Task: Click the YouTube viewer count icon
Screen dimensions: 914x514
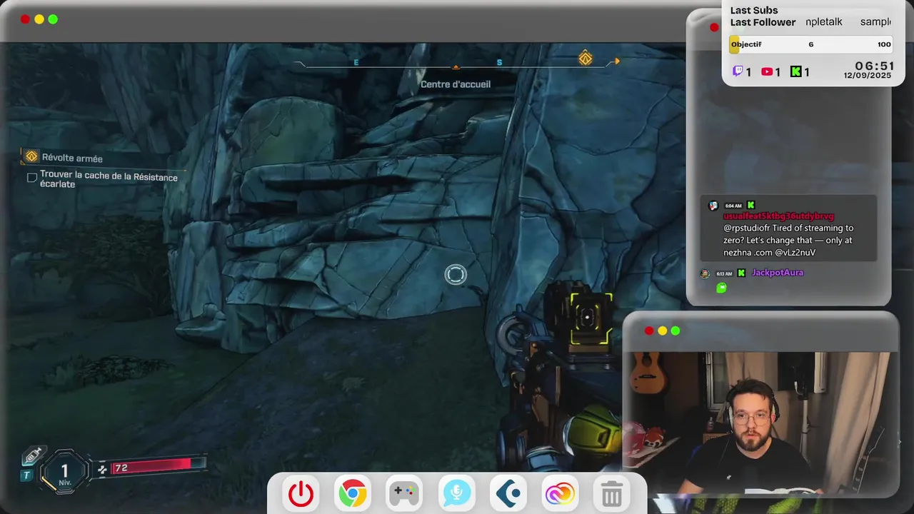Action: point(767,71)
